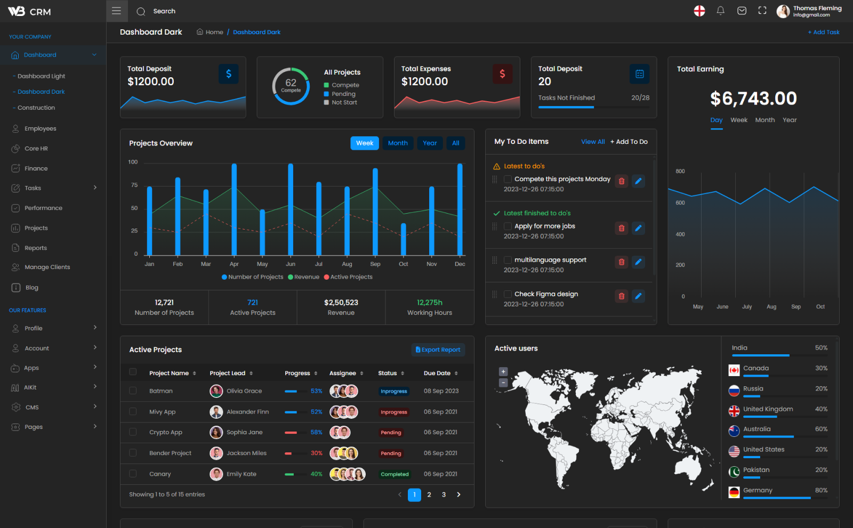Open Thomas Fleming profile avatar
853x528 pixels.
(783, 11)
